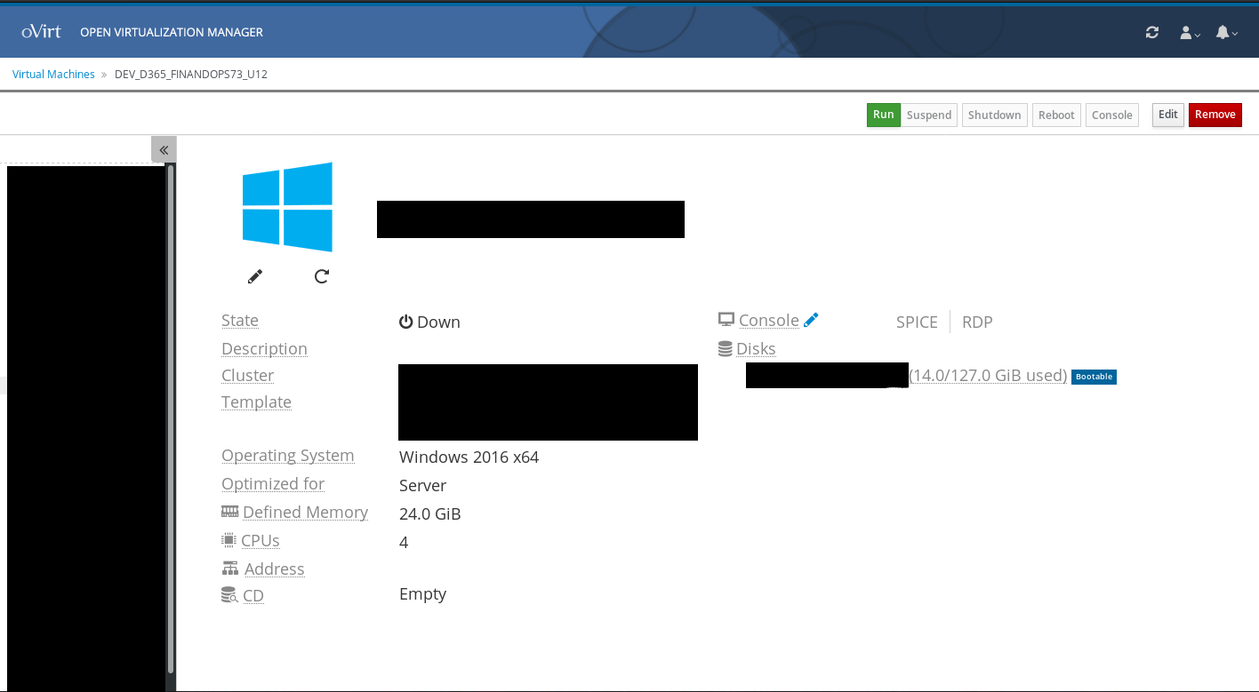The image size is (1259, 692).
Task: Click the Edit button
Action: (1167, 115)
